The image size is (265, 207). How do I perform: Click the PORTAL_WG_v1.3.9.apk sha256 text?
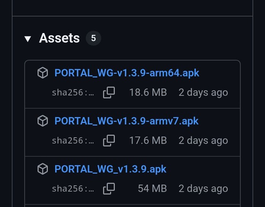pyautogui.click(x=73, y=189)
